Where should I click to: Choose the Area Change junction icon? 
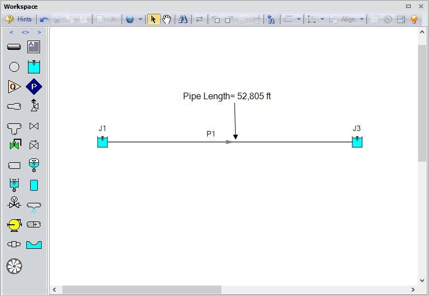click(x=14, y=106)
